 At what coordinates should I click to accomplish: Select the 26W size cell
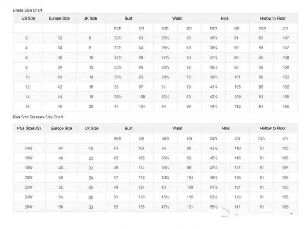[29, 207]
